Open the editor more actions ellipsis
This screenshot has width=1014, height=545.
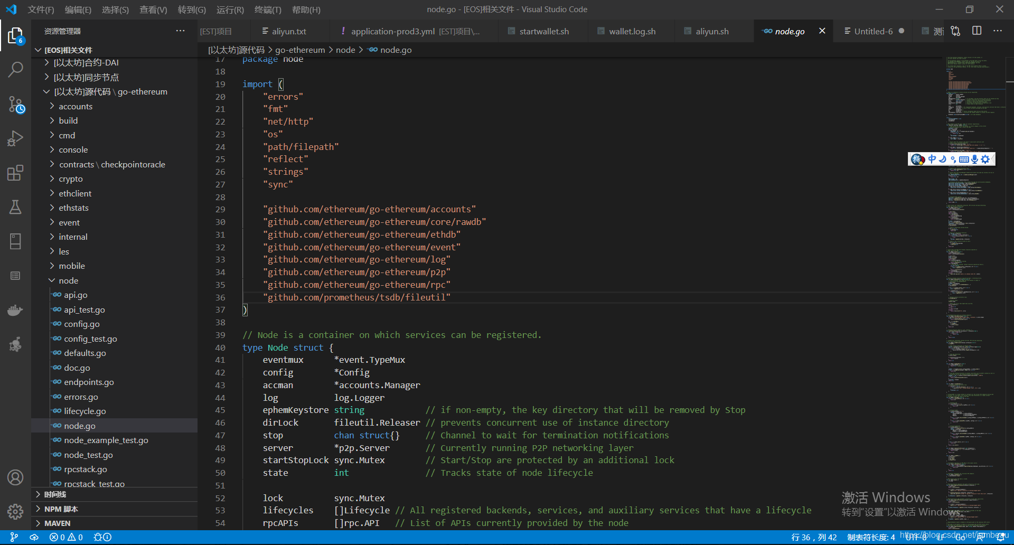tap(998, 31)
